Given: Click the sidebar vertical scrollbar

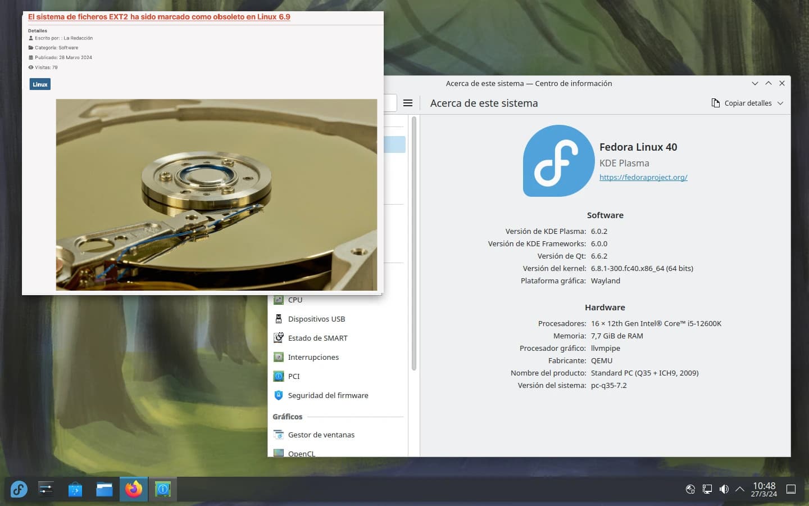Looking at the screenshot, I should point(414,242).
